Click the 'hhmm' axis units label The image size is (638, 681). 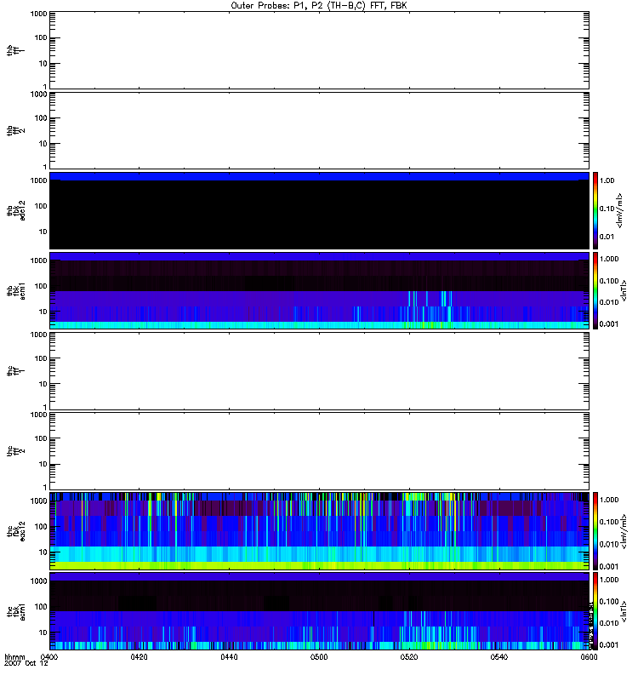click(15, 658)
